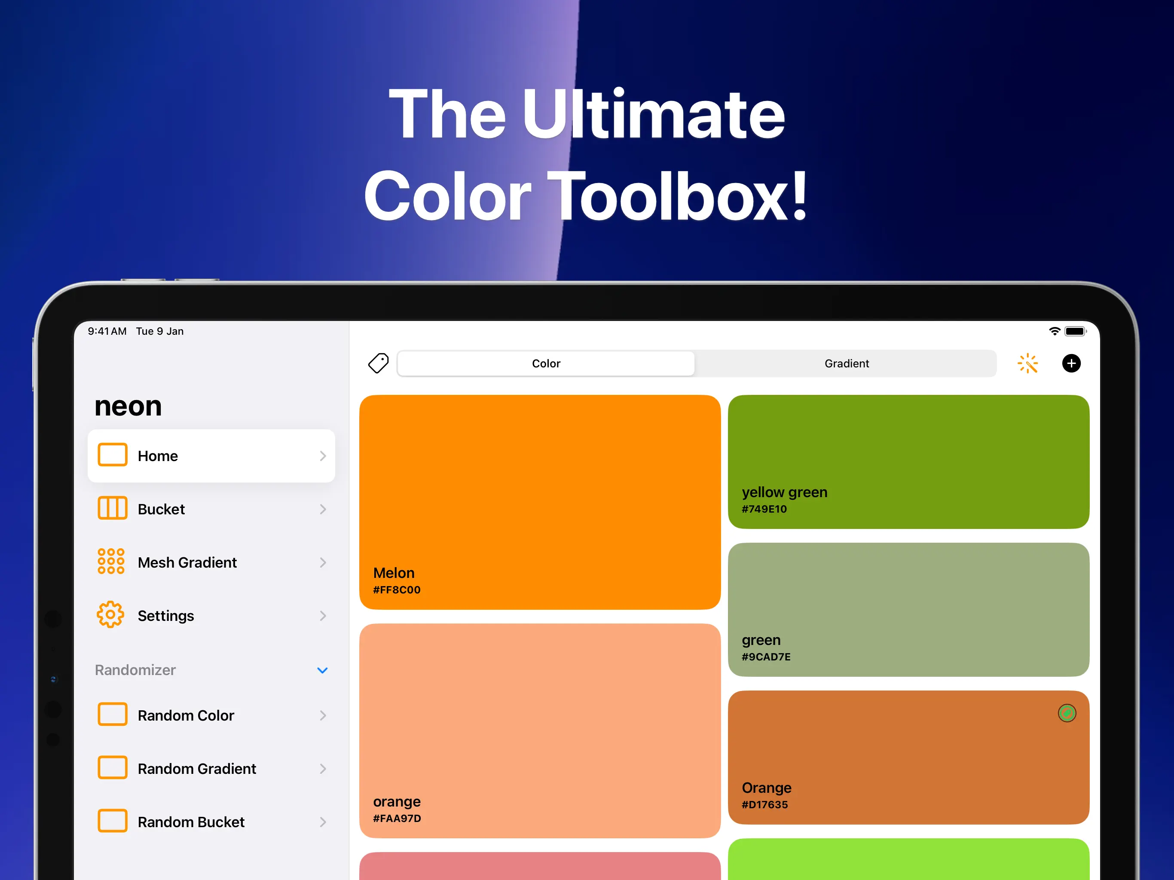Tap the battery indicator in status bar
The height and width of the screenshot is (880, 1174).
1075,331
